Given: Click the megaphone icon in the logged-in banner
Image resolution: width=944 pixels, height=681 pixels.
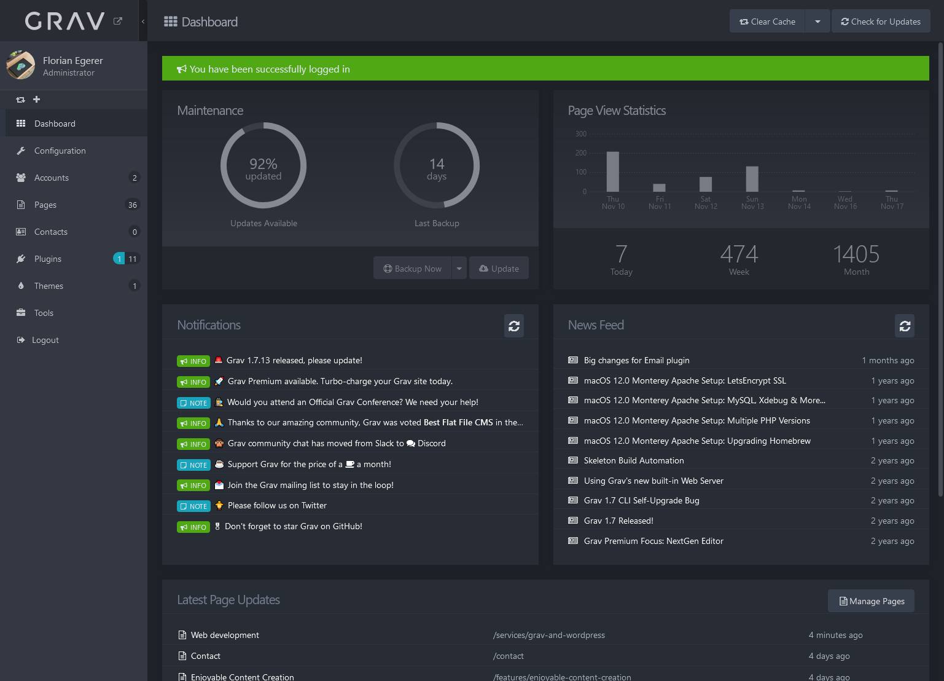Looking at the screenshot, I should [x=182, y=69].
